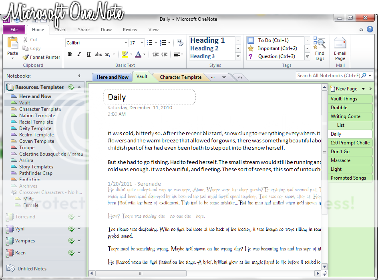Image resolution: width=378 pixels, height=280 pixels.
Task: Switch to the Insert ribbon tab
Action: 61,29
